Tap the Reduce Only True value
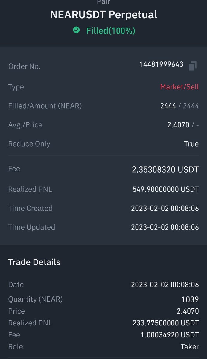The height and width of the screenshot is (359, 207). (191, 144)
